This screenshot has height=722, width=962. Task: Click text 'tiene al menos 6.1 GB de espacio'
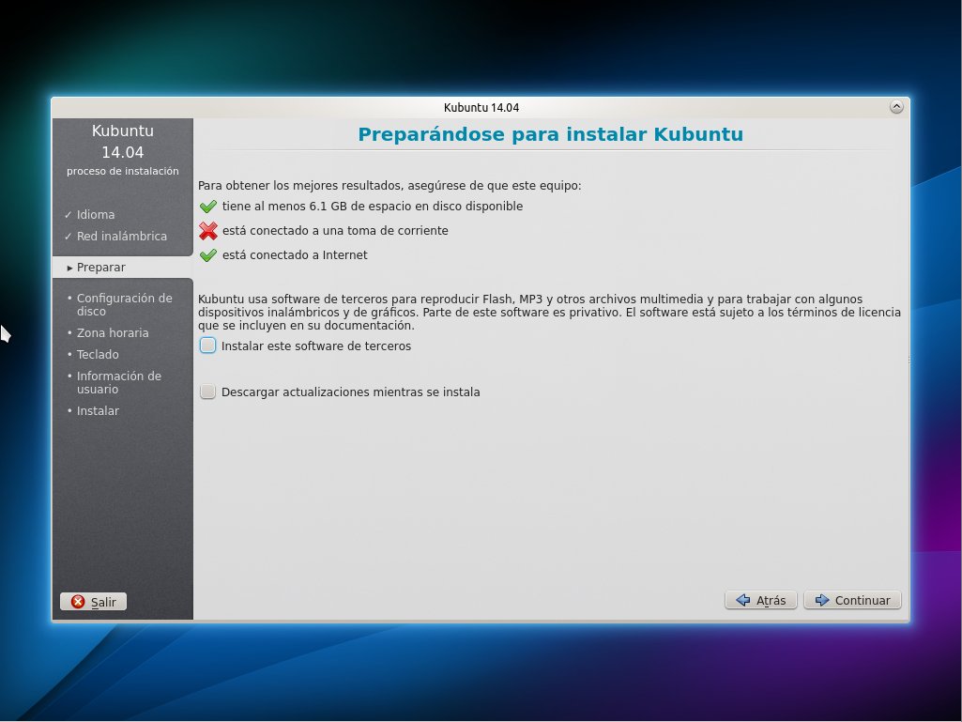[328, 207]
